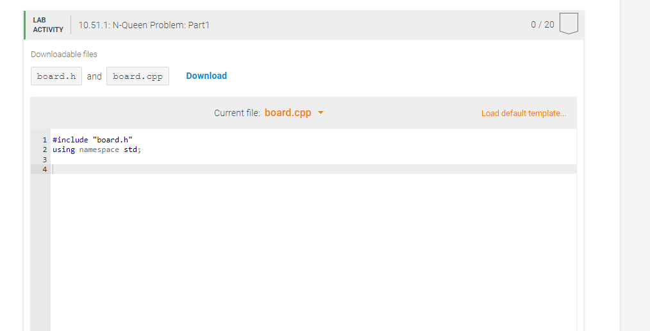Click the Downloadable files label

64,55
